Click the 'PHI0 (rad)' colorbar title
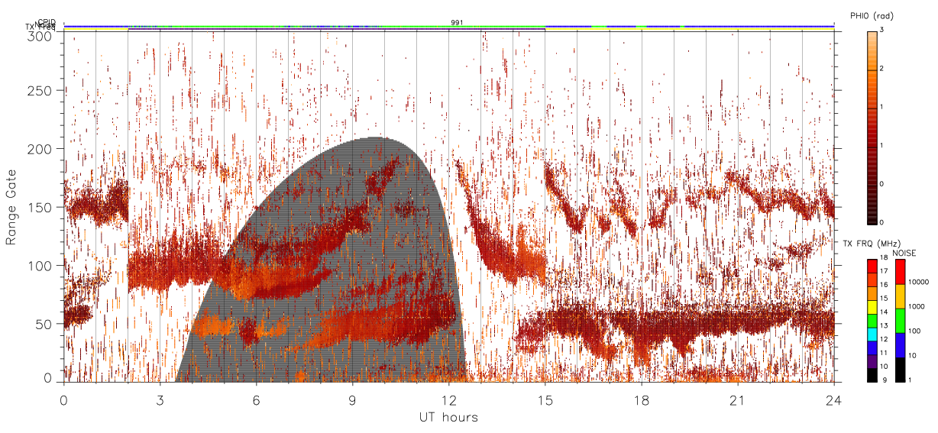The image size is (938, 433). point(872,16)
